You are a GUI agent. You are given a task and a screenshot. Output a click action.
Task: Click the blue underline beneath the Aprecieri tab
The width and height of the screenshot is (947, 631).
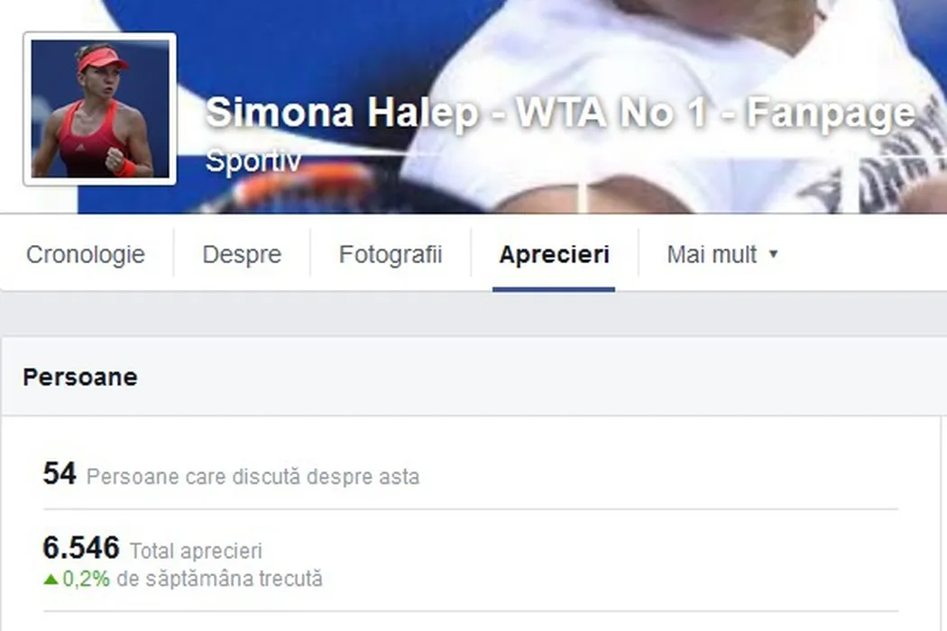[554, 290]
